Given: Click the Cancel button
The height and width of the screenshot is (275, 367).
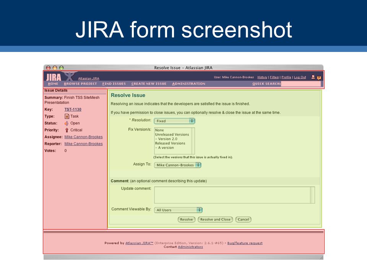Looking at the screenshot, I should pyautogui.click(x=244, y=220).
